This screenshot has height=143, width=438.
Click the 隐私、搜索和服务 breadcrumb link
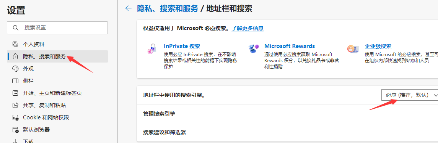(x=167, y=8)
